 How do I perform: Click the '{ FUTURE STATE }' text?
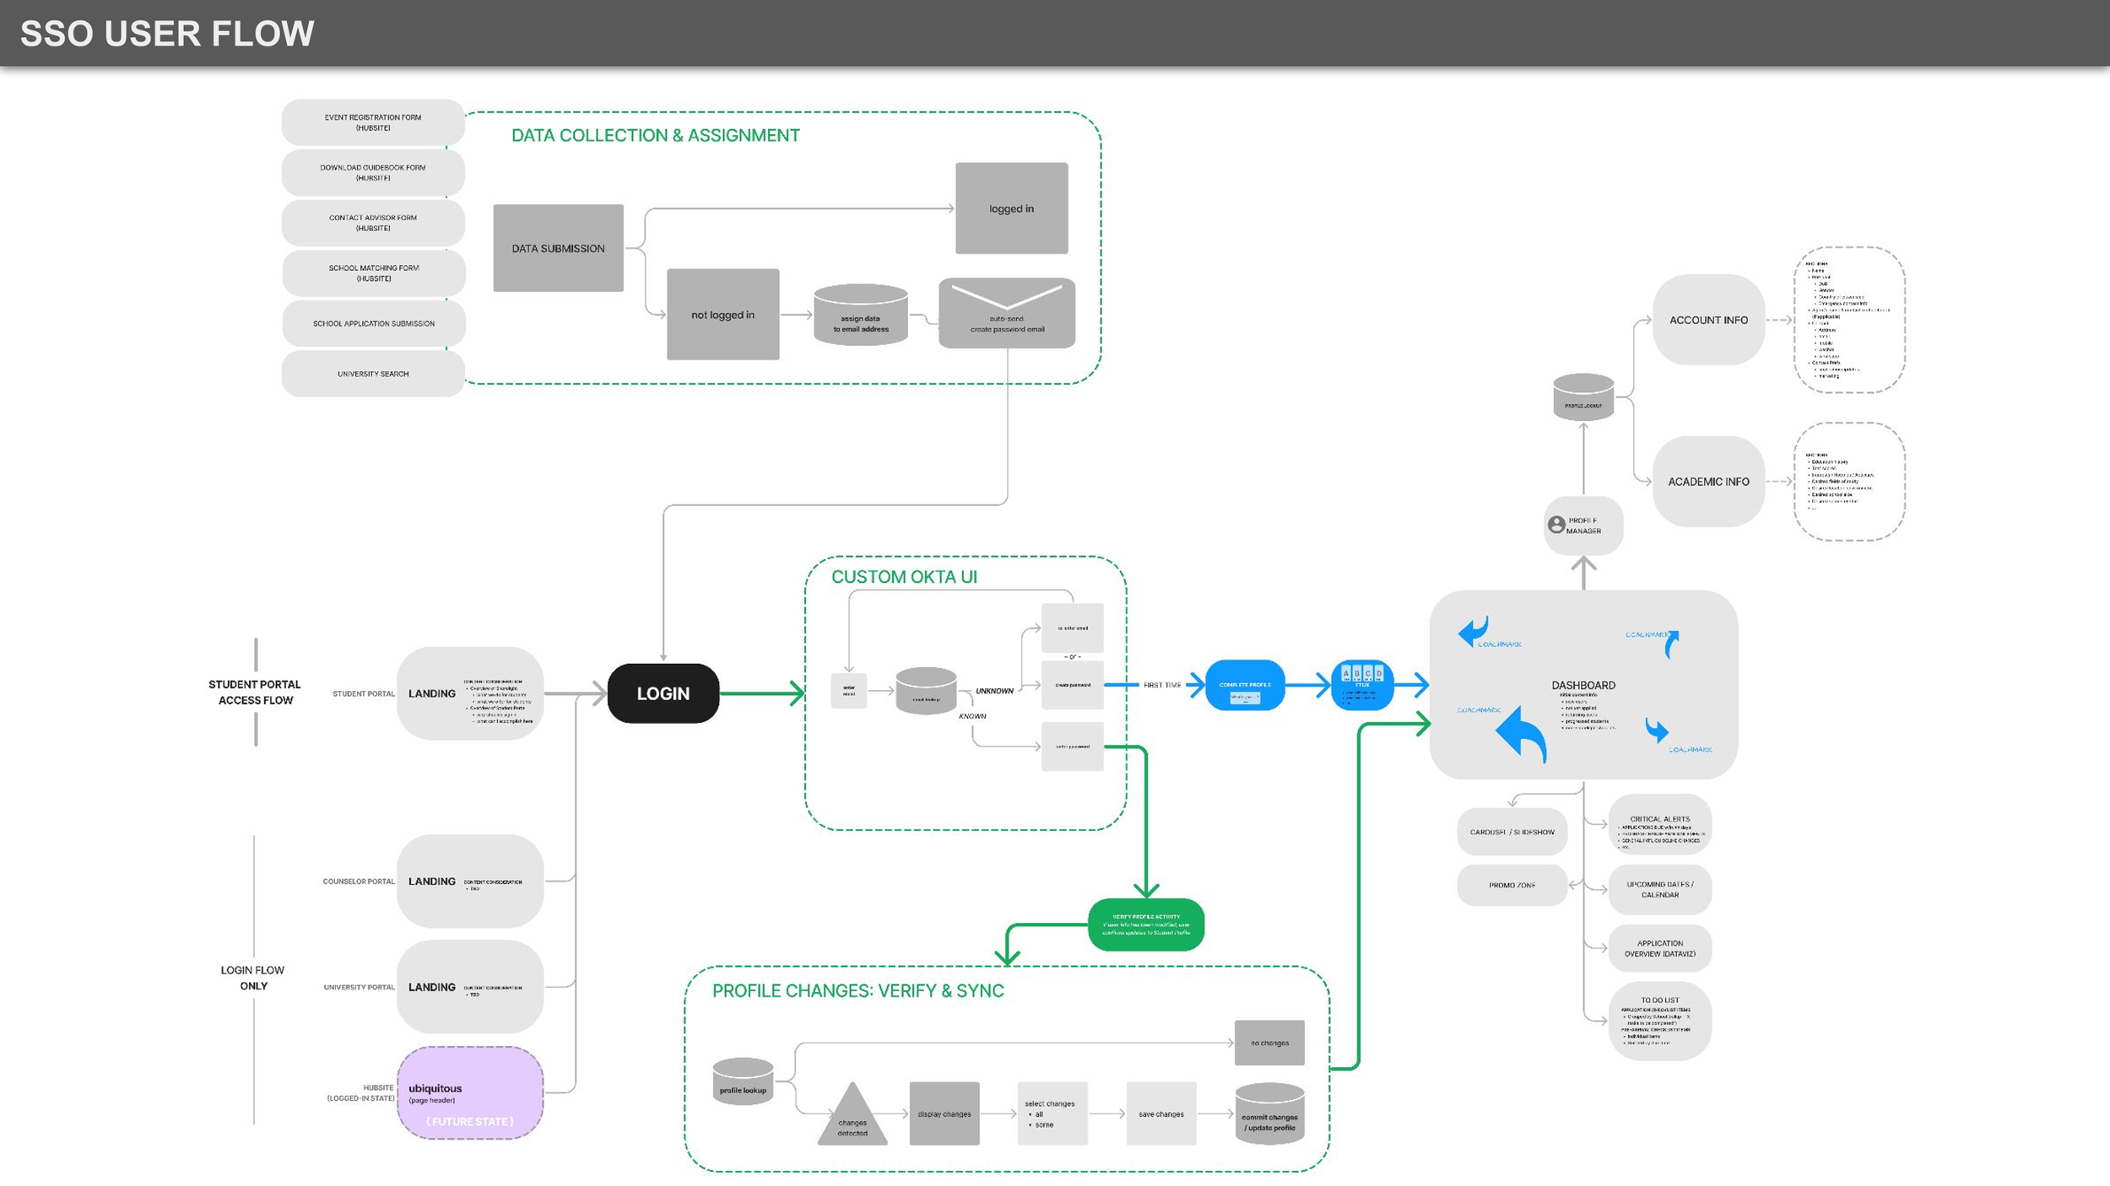[470, 1121]
